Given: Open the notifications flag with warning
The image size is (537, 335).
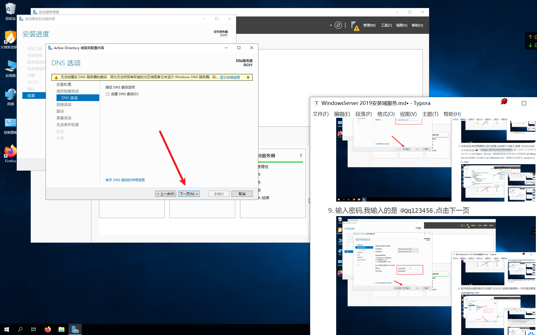Looking at the screenshot, I should coord(355,26).
